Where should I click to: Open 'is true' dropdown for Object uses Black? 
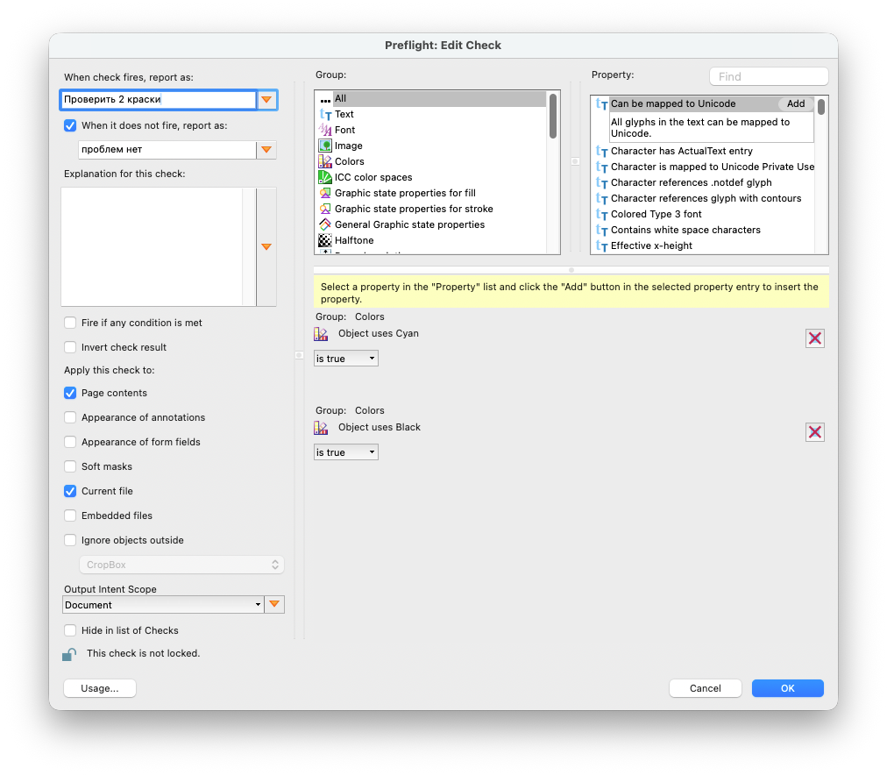click(x=346, y=452)
